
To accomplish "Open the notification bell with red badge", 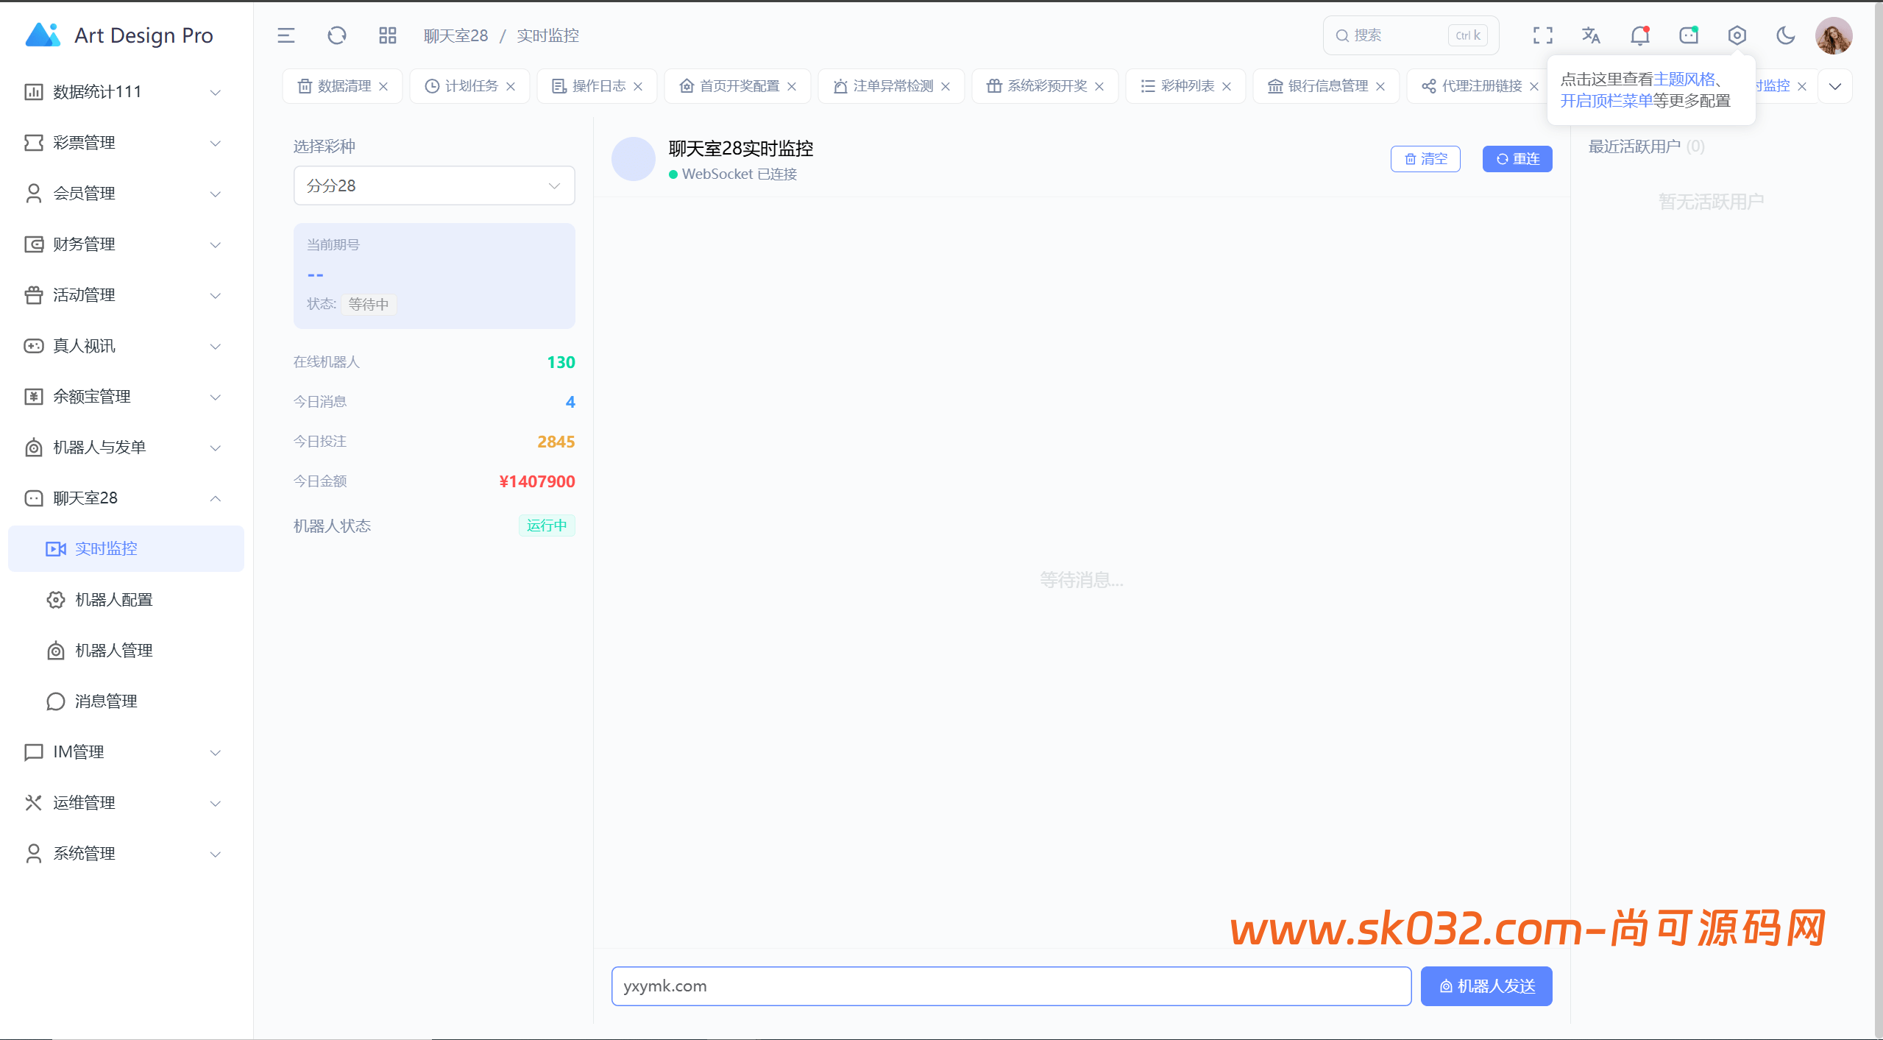I will [x=1639, y=35].
